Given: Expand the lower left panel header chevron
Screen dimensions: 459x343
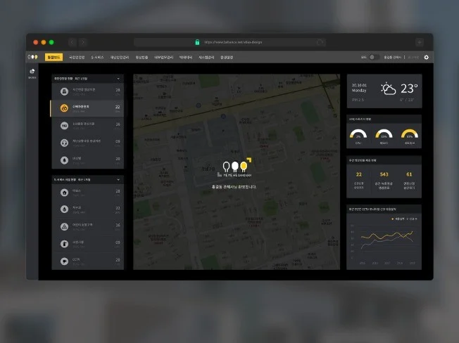Looking at the screenshot, I should (x=118, y=179).
